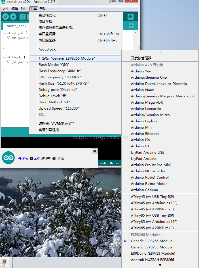Image resolution: width=199 pixels, height=268 pixels.
Task: Open the 帮助 menu
Action: pos(43,9)
